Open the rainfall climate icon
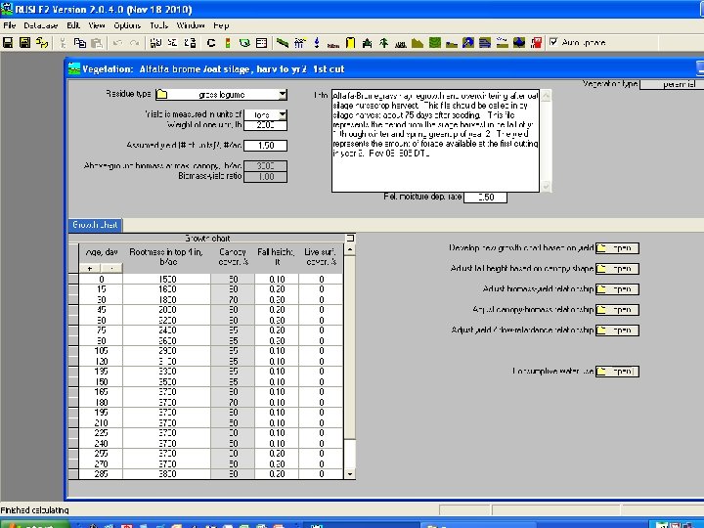The height and width of the screenshot is (528, 704). click(x=299, y=43)
